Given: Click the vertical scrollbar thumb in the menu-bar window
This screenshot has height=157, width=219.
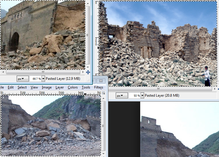Looking at the screenshot, I should point(103,126).
